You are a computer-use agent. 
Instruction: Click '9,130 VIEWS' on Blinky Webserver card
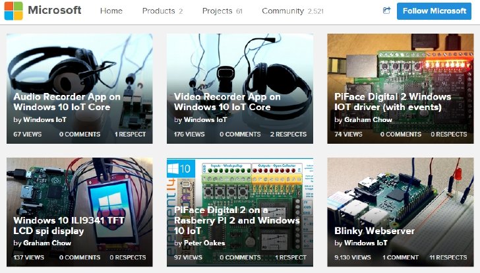(x=353, y=257)
